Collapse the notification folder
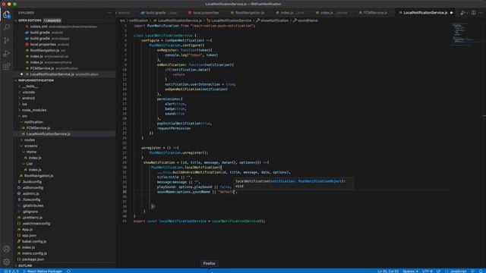Image resolution: width=486 pixels, height=273 pixels. [x=33, y=122]
